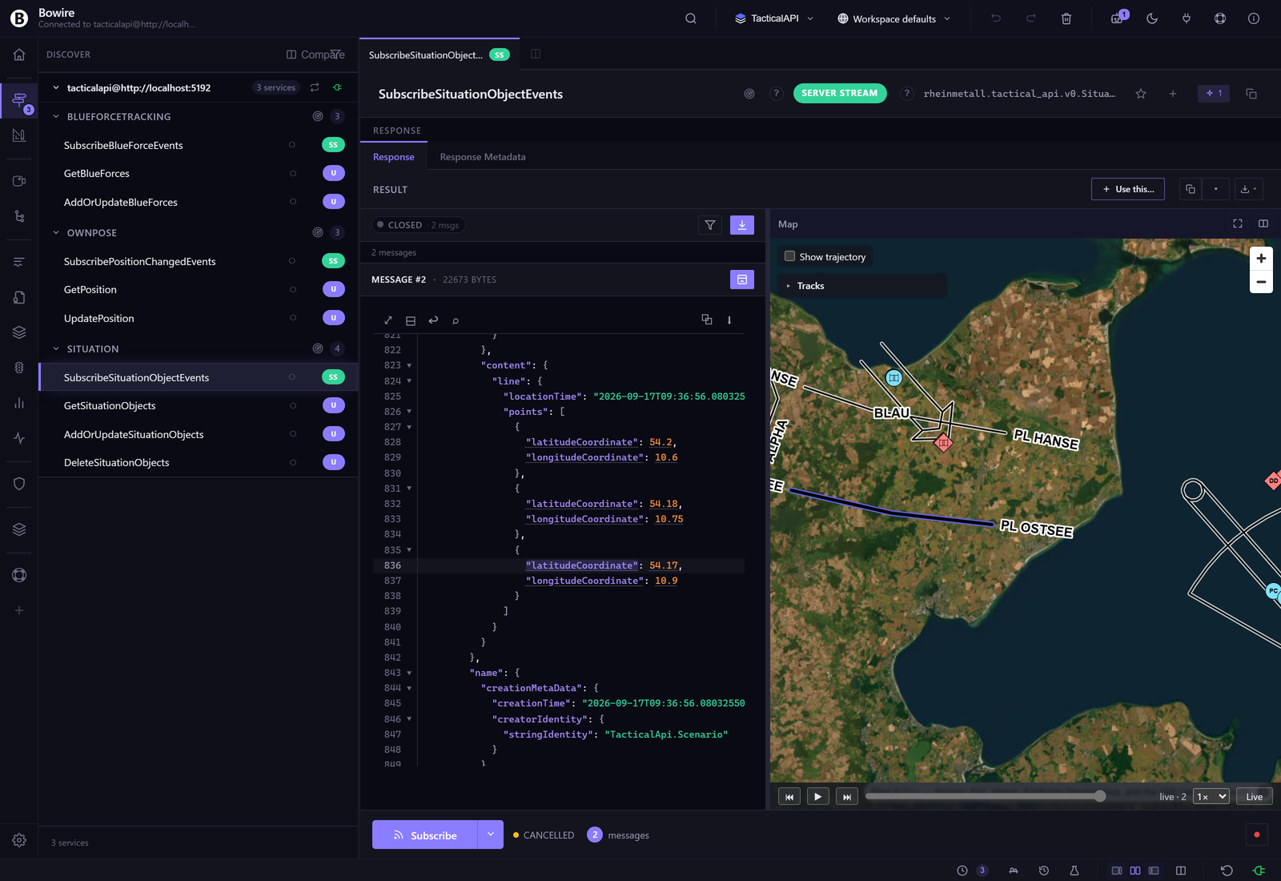Select the Response tab
The width and height of the screenshot is (1281, 881).
point(394,157)
